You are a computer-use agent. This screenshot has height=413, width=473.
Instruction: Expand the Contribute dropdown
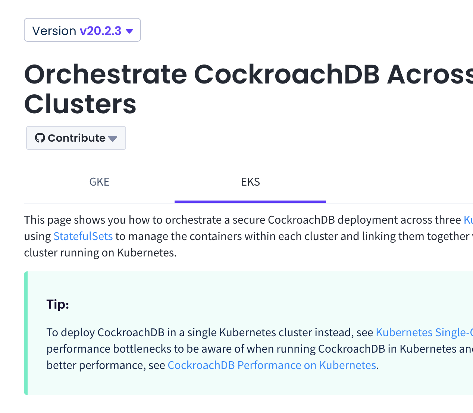pyautogui.click(x=76, y=138)
